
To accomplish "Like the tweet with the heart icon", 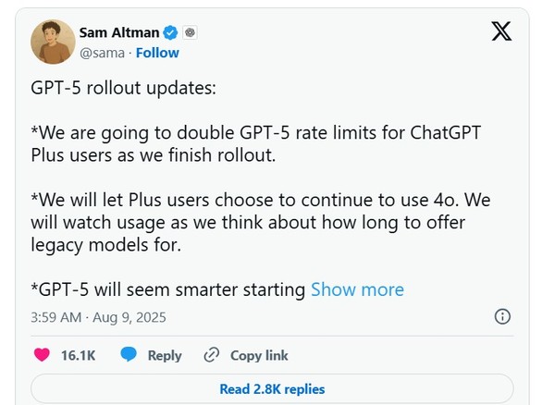I will 42,355.
